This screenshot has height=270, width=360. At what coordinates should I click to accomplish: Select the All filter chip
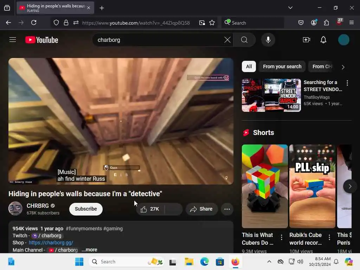pyautogui.click(x=249, y=66)
